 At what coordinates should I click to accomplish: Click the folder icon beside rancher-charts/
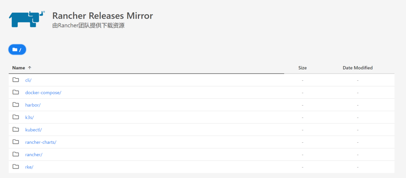tap(16, 142)
